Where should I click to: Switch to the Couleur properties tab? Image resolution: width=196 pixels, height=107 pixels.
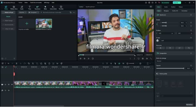pos(173,7)
